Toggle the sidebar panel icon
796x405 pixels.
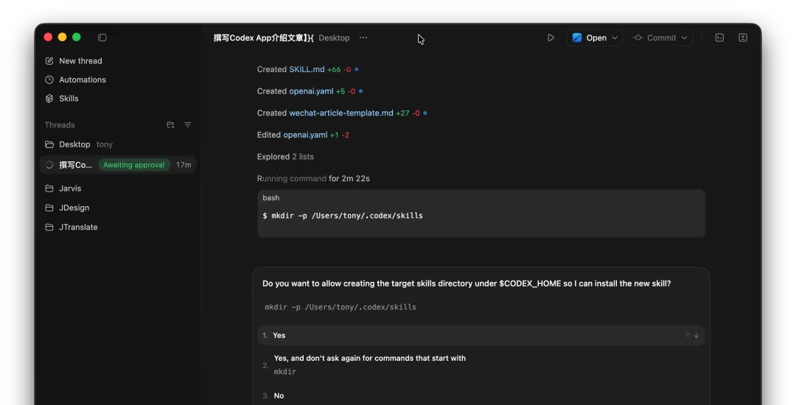click(102, 38)
